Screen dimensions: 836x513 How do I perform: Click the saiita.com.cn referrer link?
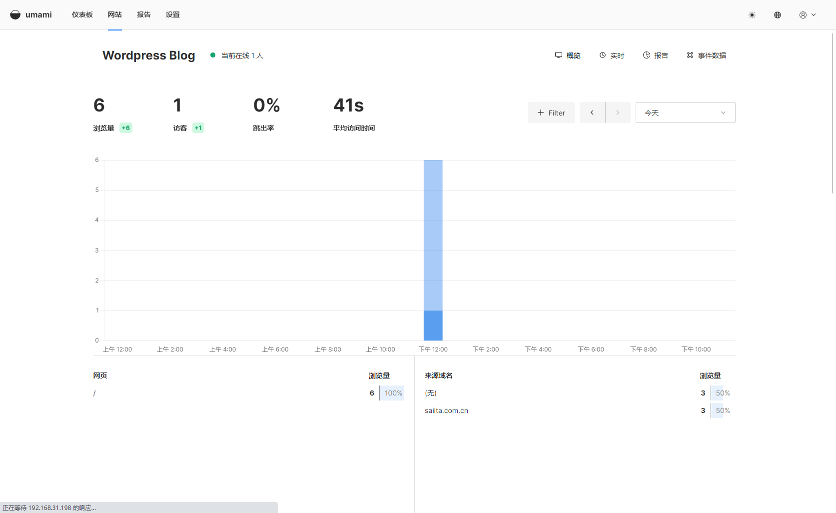tap(446, 410)
